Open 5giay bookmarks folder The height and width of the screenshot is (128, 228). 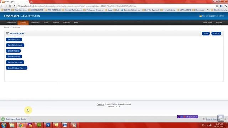pyautogui.click(x=108, y=10)
